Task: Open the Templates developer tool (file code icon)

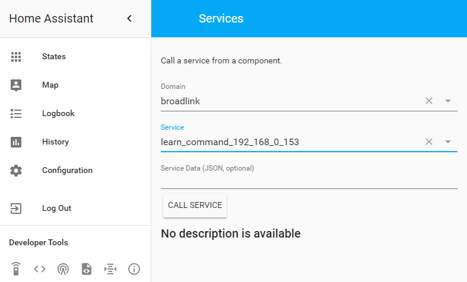Action: (x=87, y=269)
